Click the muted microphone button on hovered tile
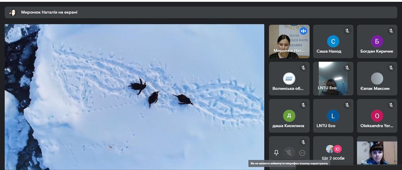This screenshot has height=170, width=402. click(x=289, y=153)
